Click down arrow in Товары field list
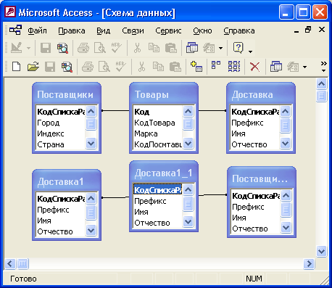332x288 pixels. 188,144
